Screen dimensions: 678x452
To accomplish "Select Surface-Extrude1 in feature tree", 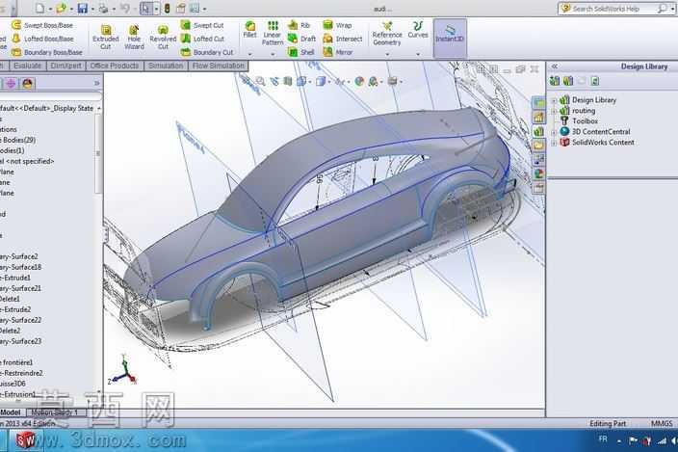I will 15,278.
